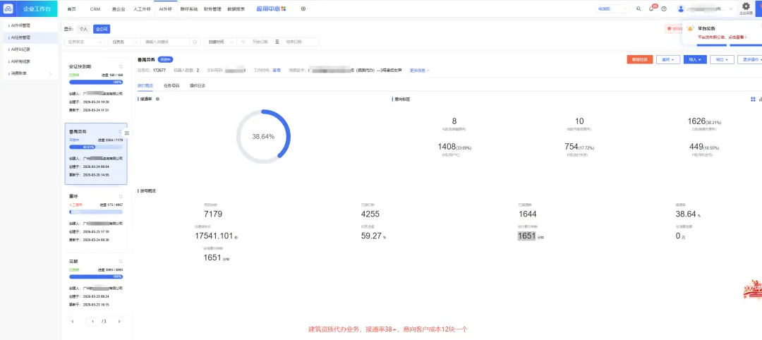The width and height of the screenshot is (762, 340).
Task: Click the 结束日期 date field
Action: [x=294, y=42]
